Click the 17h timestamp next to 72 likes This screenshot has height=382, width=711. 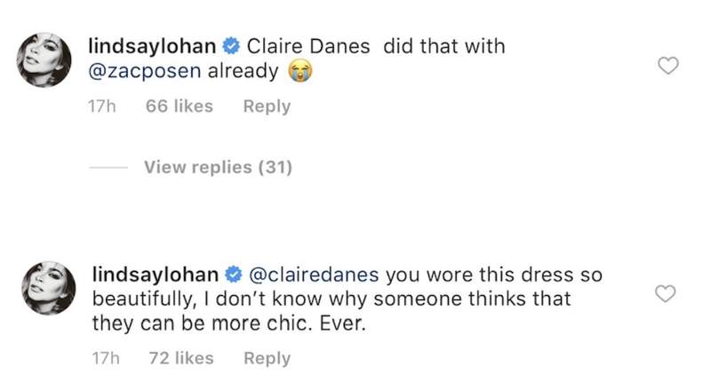point(104,358)
